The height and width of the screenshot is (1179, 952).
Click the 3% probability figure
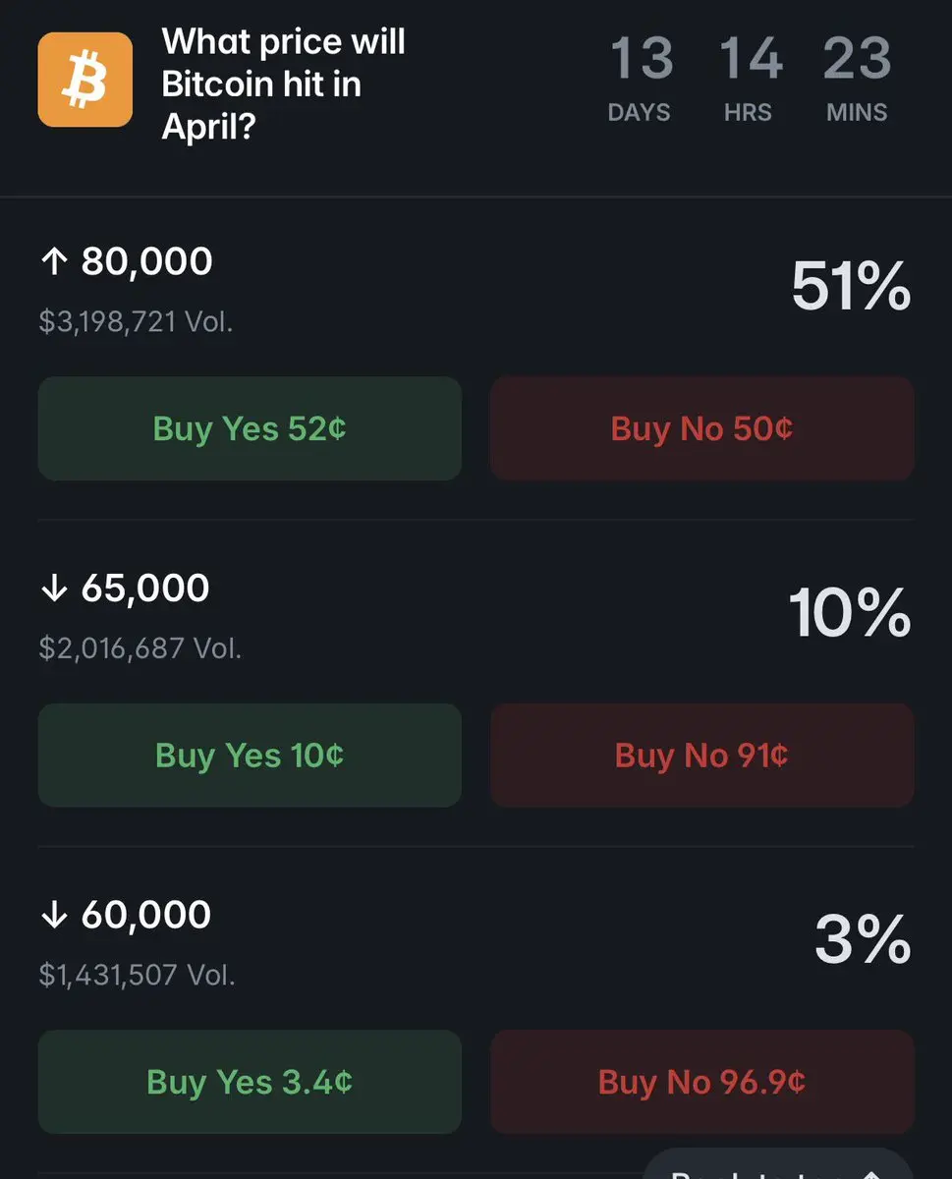coord(862,940)
